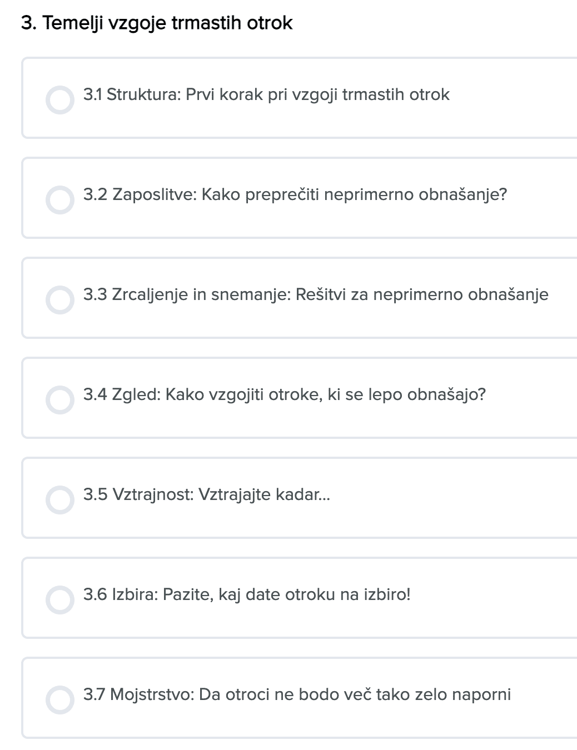Click the "3. Temelji vzgoje trmastih otrok" heading
This screenshot has width=577, height=750.
(x=157, y=23)
